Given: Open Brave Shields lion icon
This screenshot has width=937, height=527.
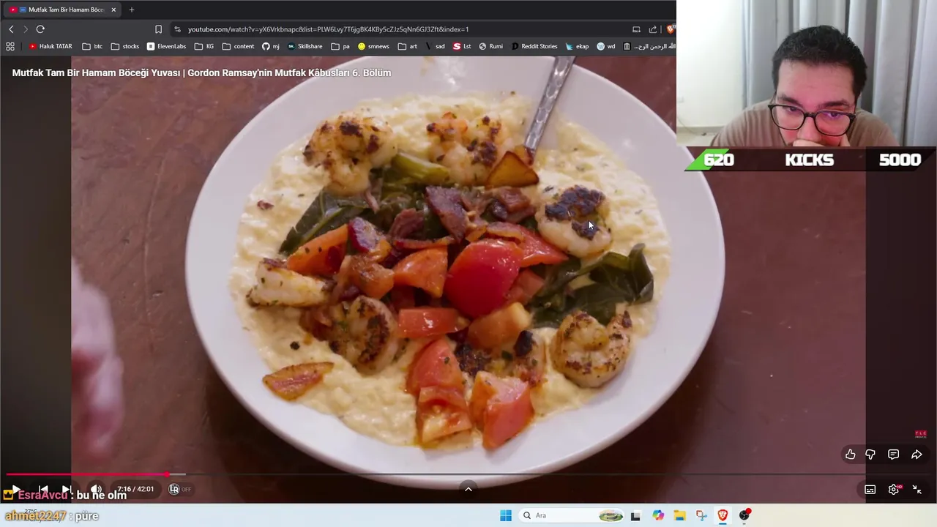Looking at the screenshot, I should click(670, 29).
